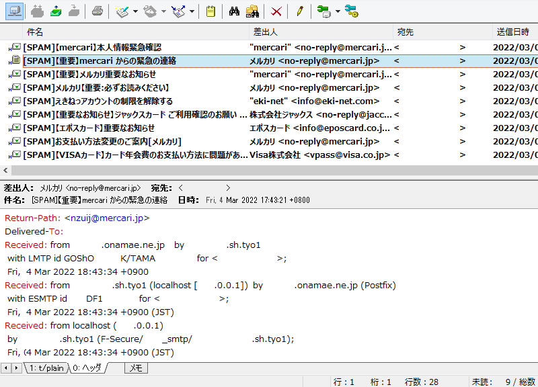The height and width of the screenshot is (387, 538).
Task: Select the エポスカード 重要なお知らせ mail row
Action: pos(269,128)
